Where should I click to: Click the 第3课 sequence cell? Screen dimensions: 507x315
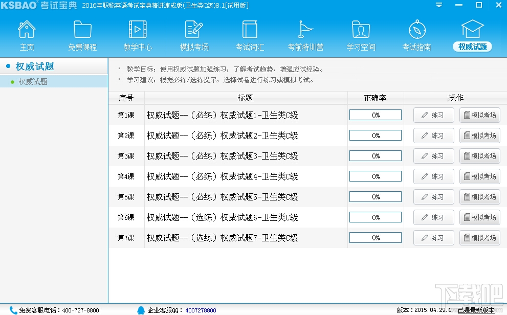click(x=126, y=156)
